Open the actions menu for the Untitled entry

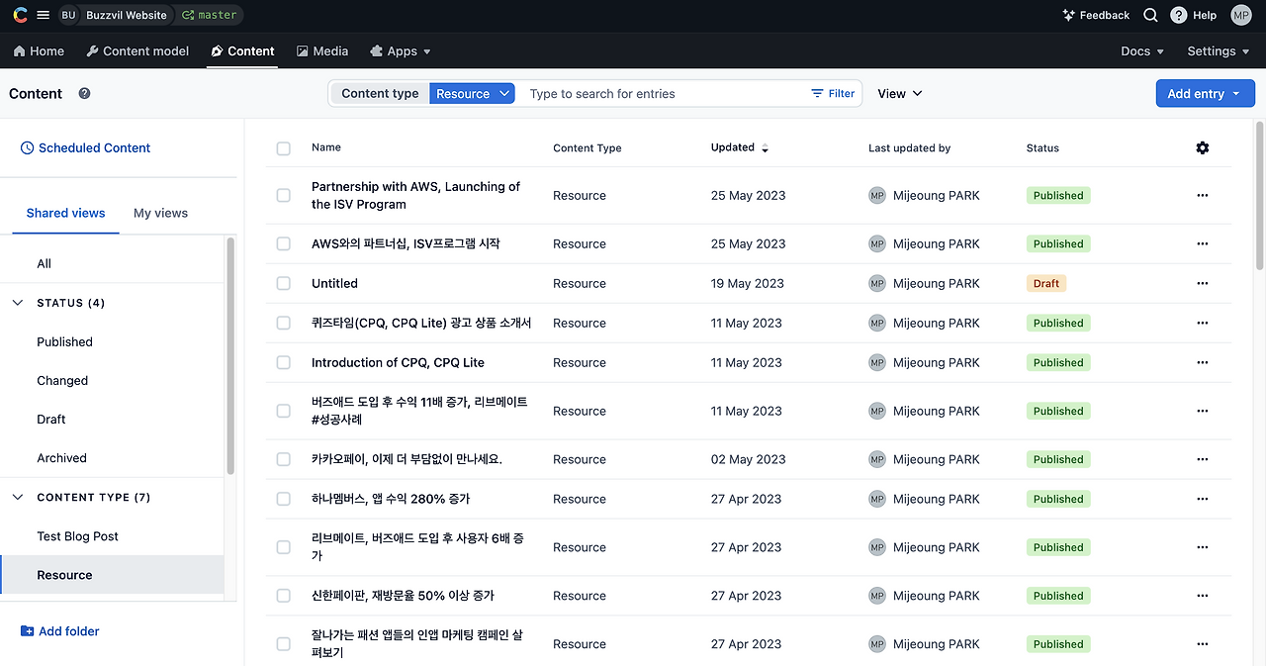(1202, 283)
